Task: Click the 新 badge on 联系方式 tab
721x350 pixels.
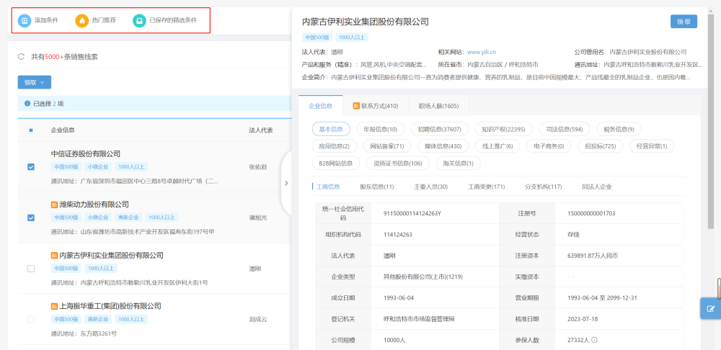Action: click(356, 106)
